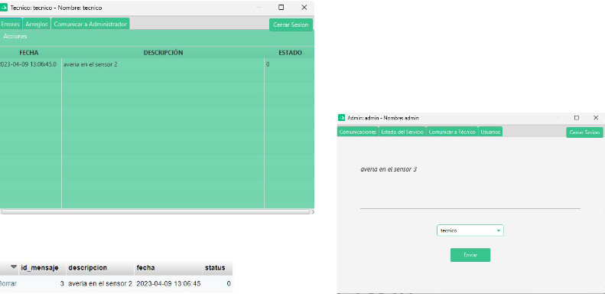Click Cerrar Sesion in Tecnico window

[291, 24]
